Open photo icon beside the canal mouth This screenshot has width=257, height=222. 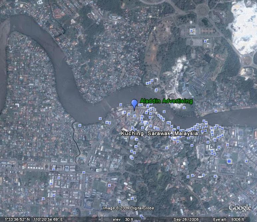[80, 126]
